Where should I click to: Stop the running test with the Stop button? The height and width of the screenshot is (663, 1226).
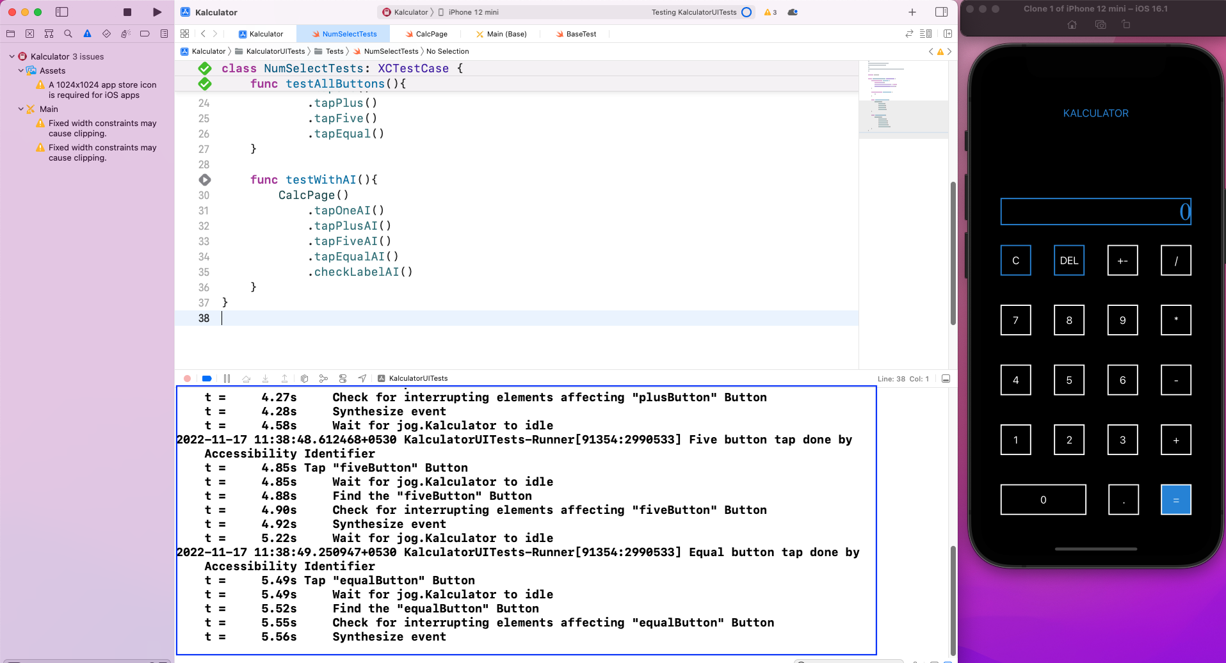coord(127,12)
